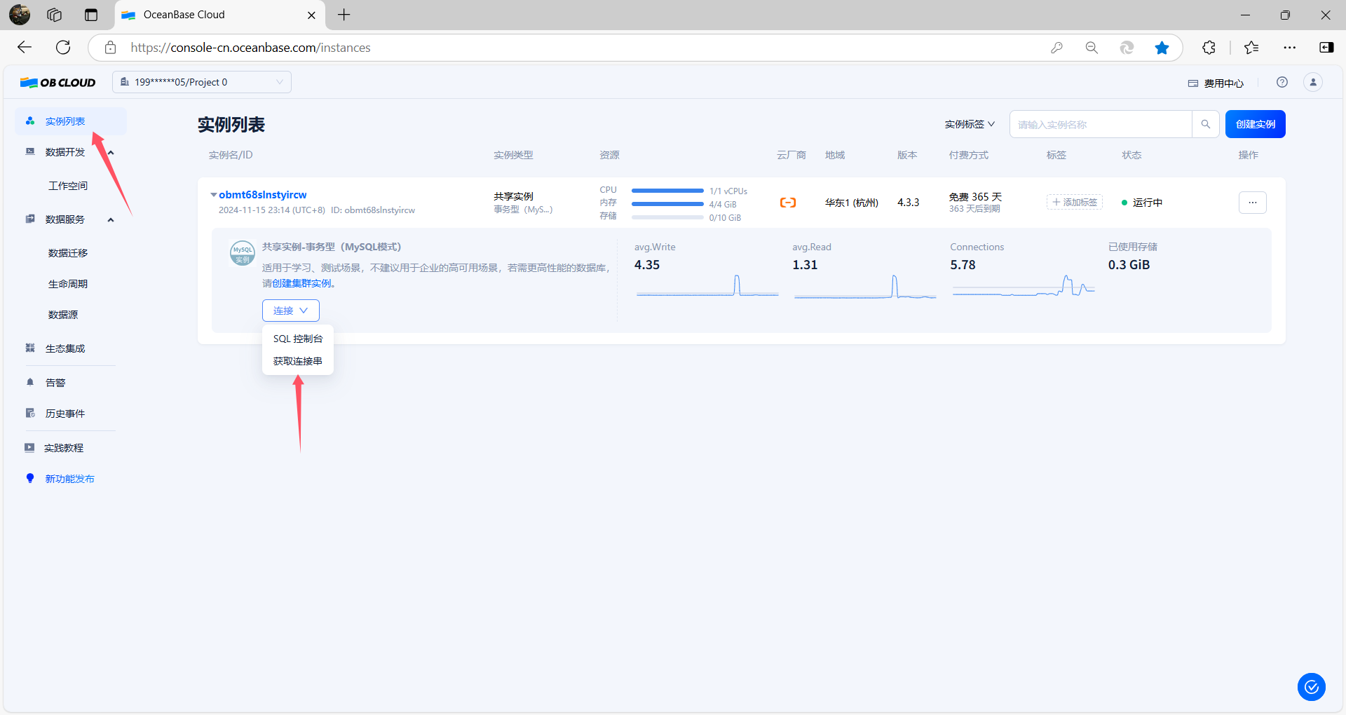Click the 内存 memory usage bar
This screenshot has height=715, width=1346.
[x=667, y=204]
